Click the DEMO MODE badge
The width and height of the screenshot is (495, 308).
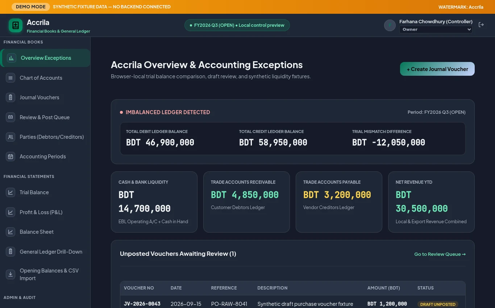(x=31, y=7)
